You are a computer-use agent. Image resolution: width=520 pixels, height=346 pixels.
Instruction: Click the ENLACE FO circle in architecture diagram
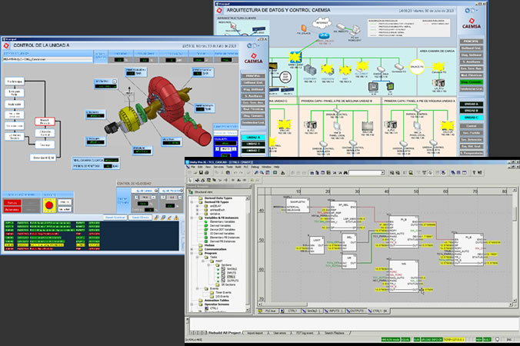click(417, 67)
